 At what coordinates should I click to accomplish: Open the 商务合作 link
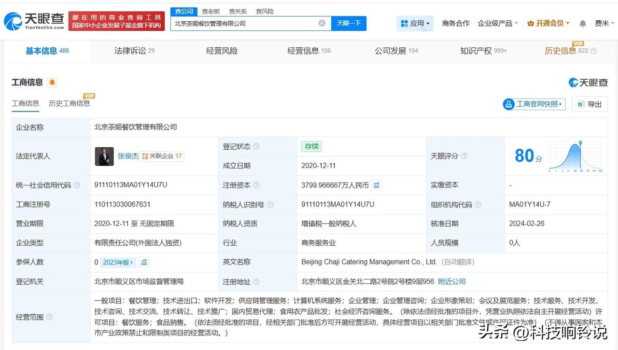(x=456, y=23)
